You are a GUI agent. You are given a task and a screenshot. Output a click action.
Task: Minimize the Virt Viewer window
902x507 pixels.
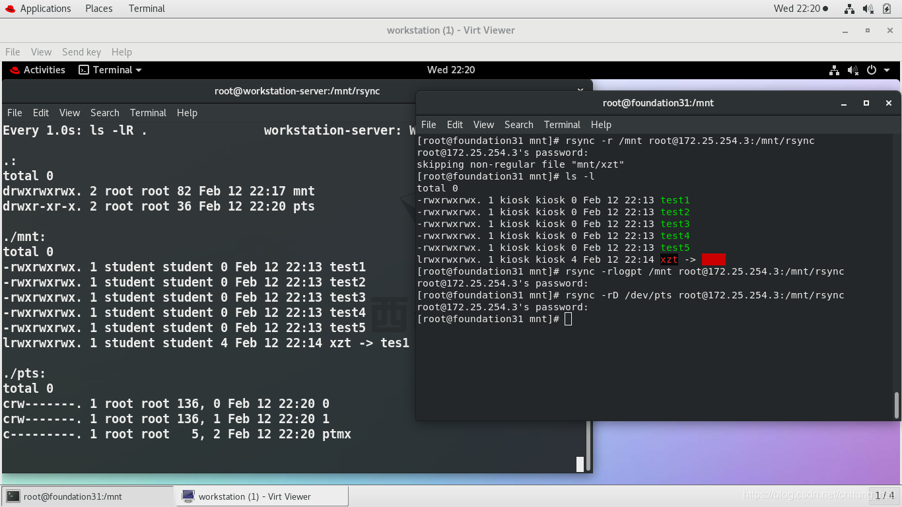pyautogui.click(x=845, y=30)
